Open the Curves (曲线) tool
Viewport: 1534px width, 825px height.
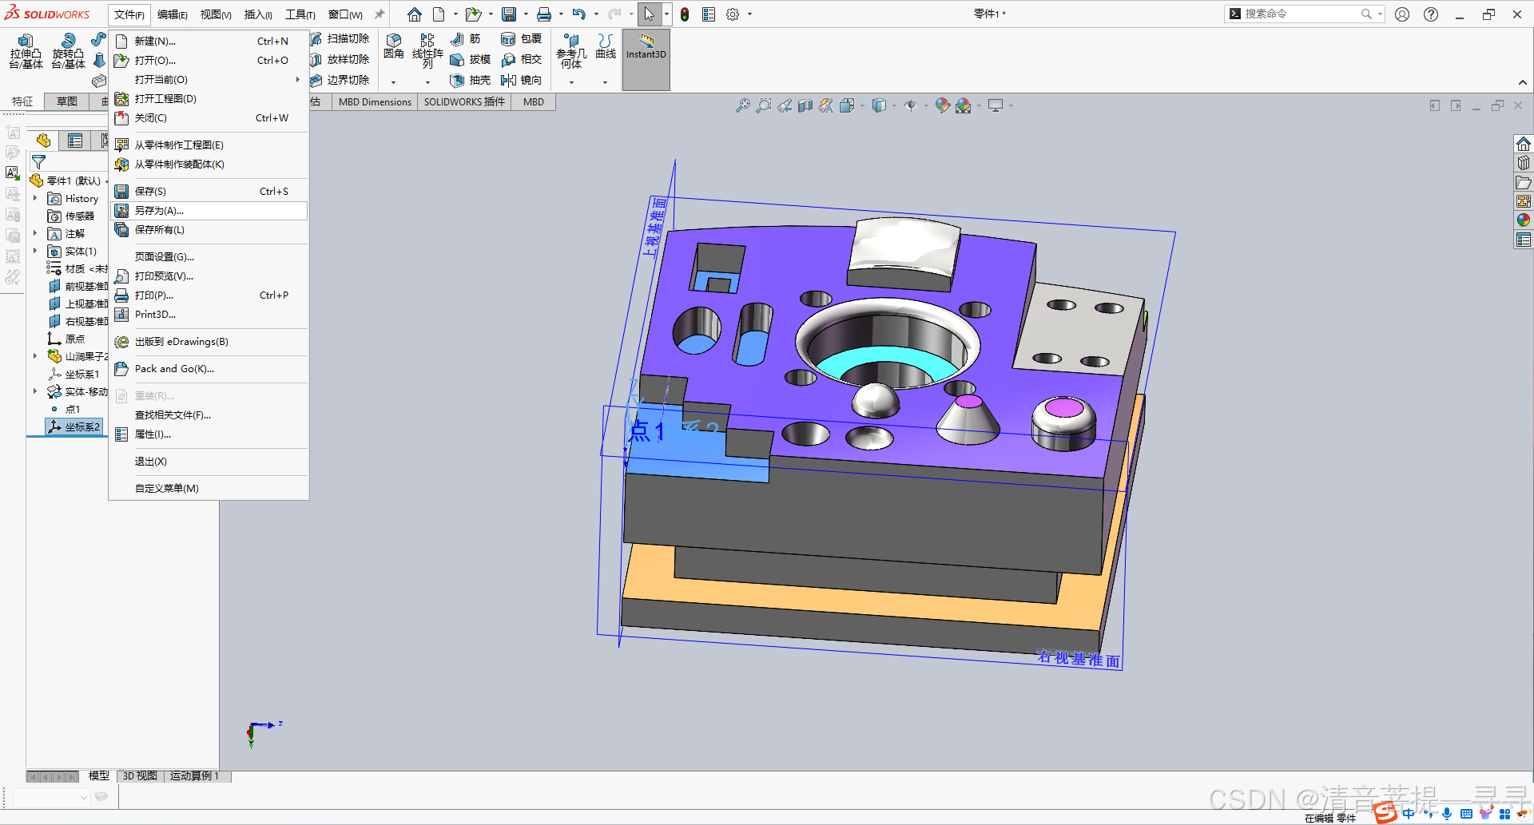(606, 46)
